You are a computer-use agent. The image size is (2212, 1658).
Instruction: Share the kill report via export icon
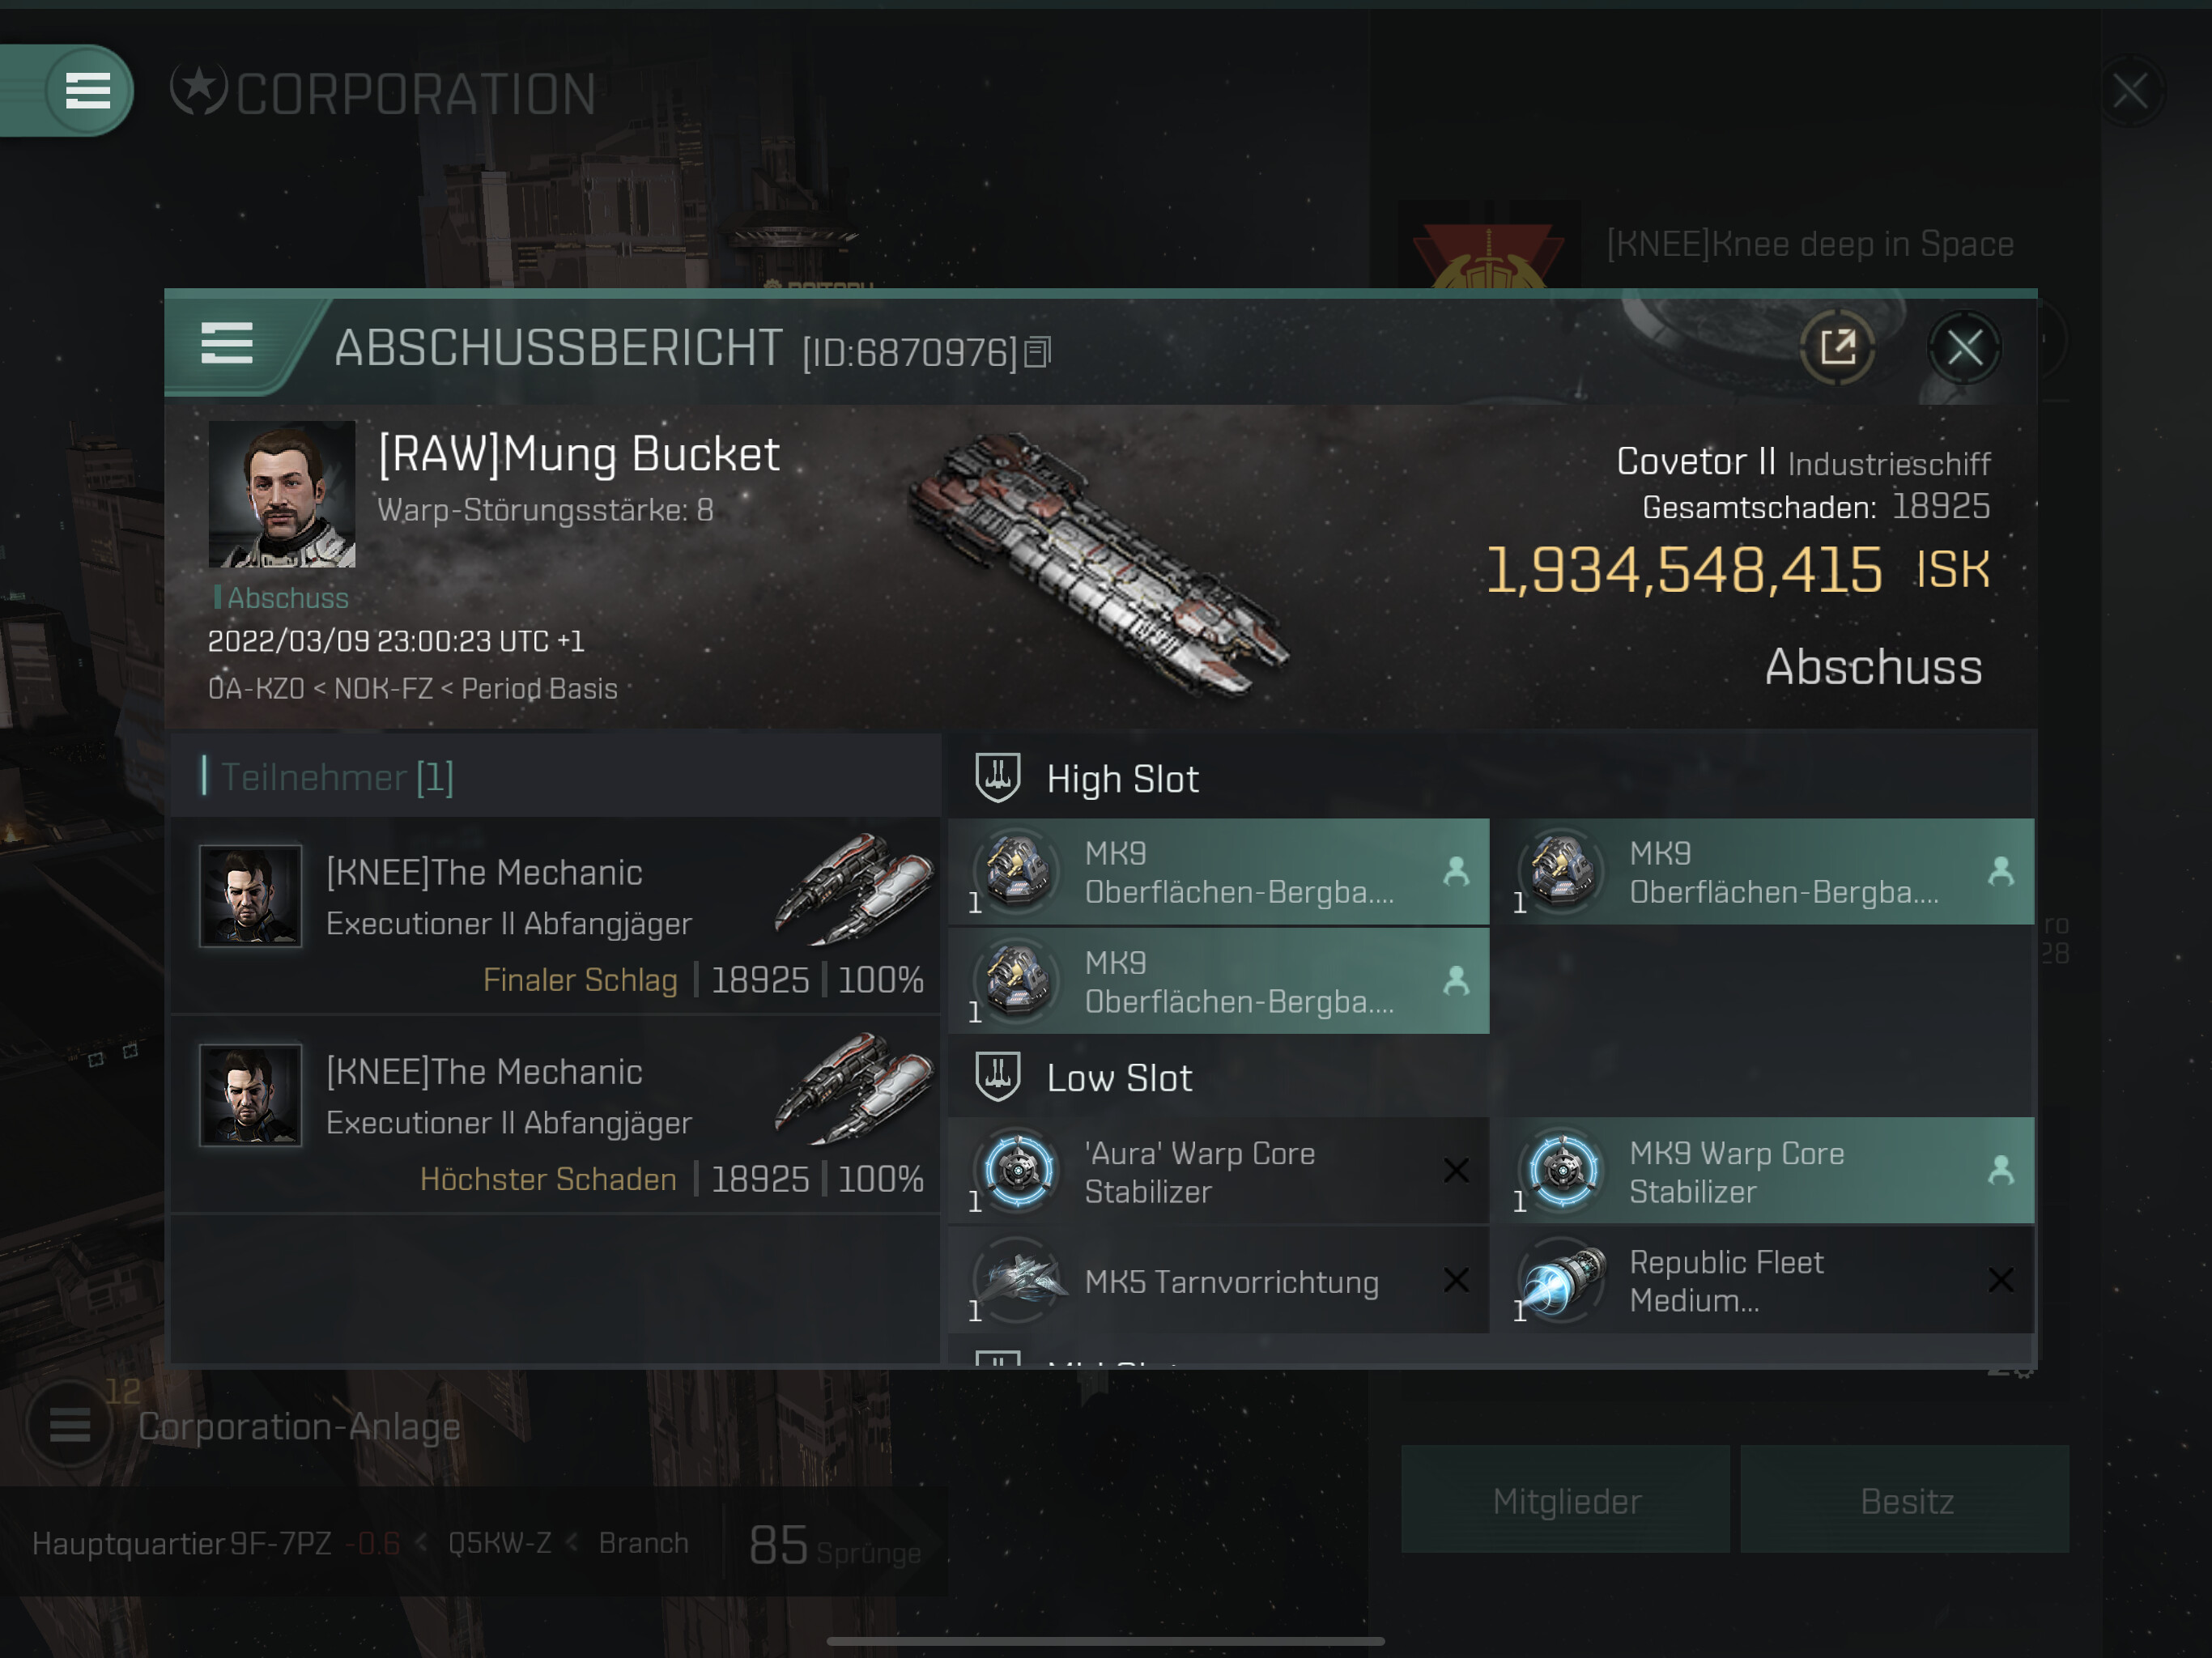(x=1837, y=348)
